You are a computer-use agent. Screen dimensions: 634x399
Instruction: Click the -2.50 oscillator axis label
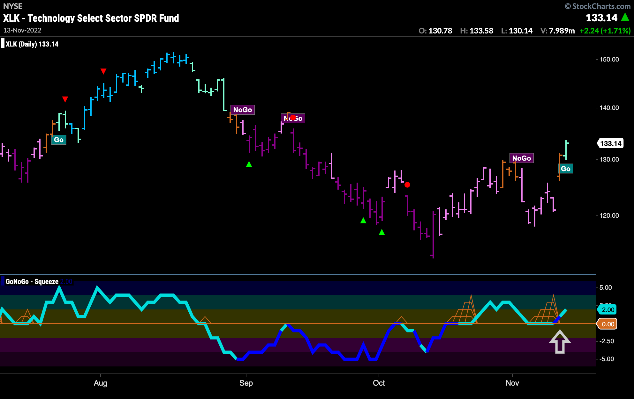point(607,341)
